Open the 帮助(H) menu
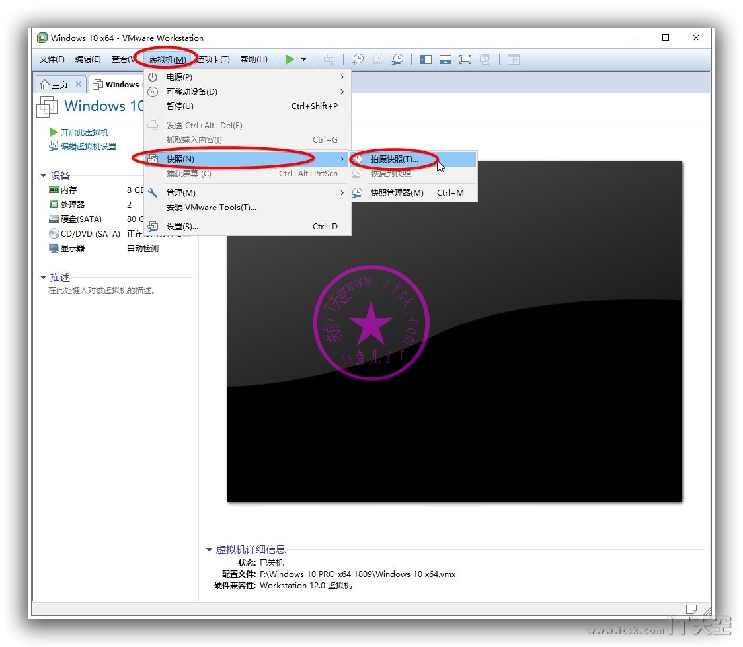Image resolution: width=743 pixels, height=647 pixels. click(x=254, y=59)
